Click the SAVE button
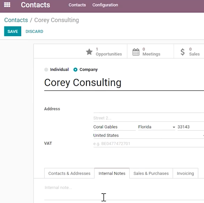This screenshot has height=203, width=204. click(x=13, y=31)
